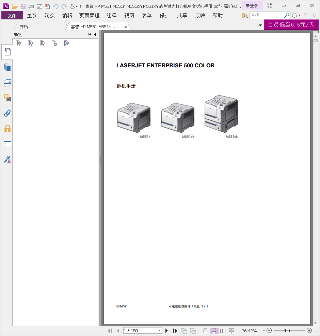320x336 pixels.
Task: Open the Security lock panel
Action: tap(7, 129)
